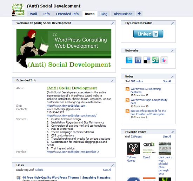Screen dimensions: 193x181
Task: Open the kimwoodbridge.com portfolio-2 link
Action: point(73,152)
